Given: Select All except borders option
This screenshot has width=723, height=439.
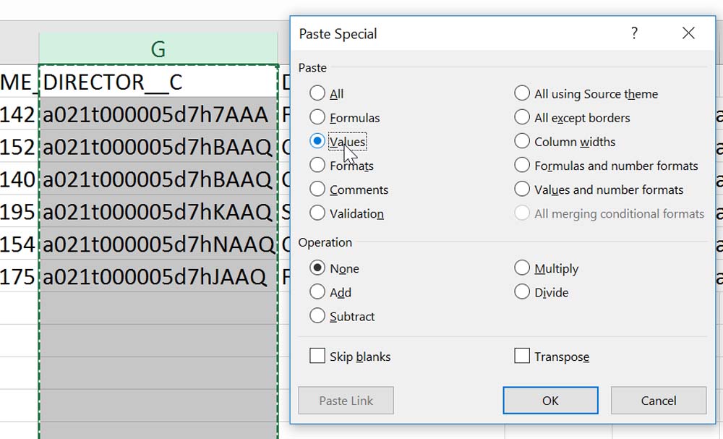Looking at the screenshot, I should (522, 117).
